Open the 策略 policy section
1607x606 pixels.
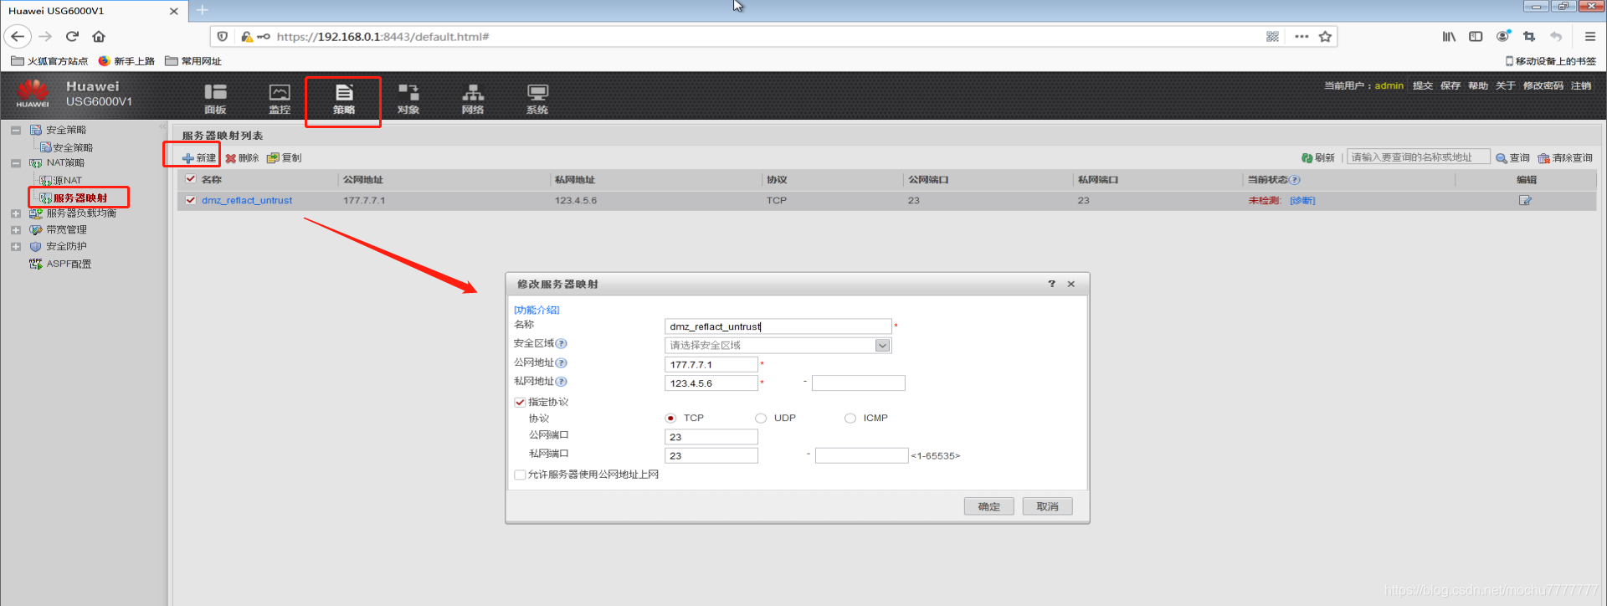(344, 99)
